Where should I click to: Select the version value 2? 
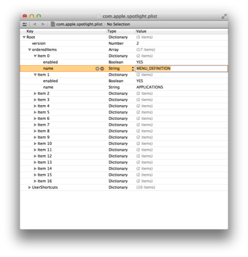coord(137,43)
